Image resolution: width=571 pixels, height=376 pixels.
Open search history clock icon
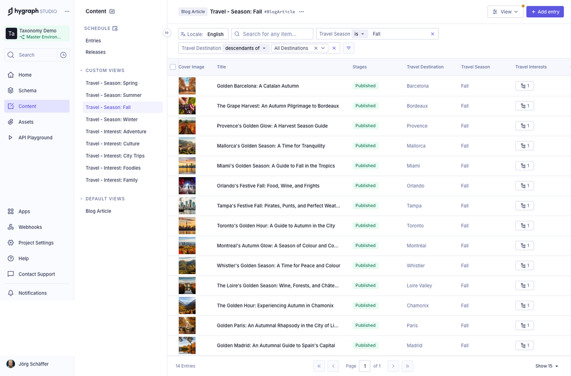64,55
